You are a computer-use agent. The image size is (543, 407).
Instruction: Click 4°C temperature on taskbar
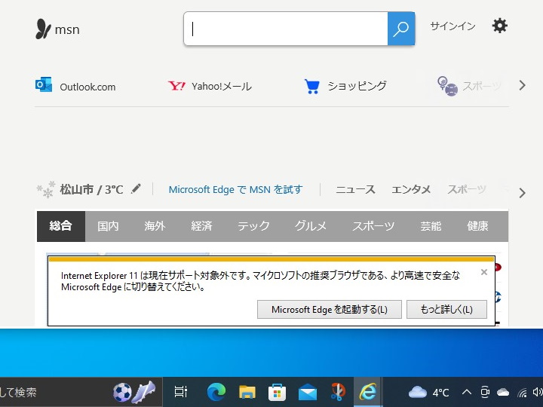click(x=441, y=393)
